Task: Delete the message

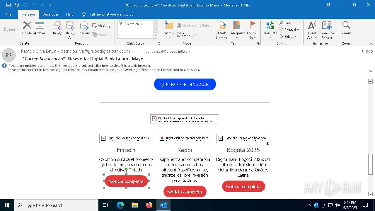Action: [27, 28]
